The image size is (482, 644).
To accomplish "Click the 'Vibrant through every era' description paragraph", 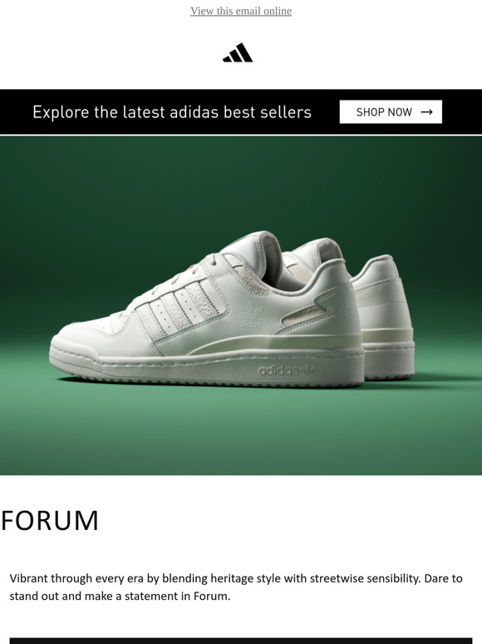I will [236, 587].
